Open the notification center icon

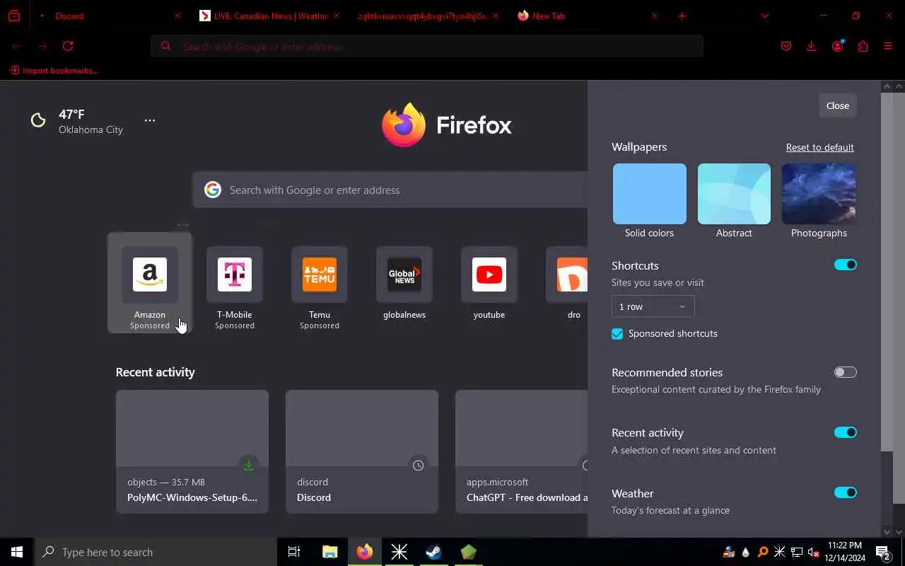(x=883, y=552)
